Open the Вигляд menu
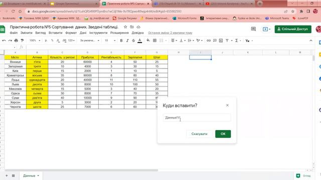Viewport: 321px width, 180px height. coord(40,32)
